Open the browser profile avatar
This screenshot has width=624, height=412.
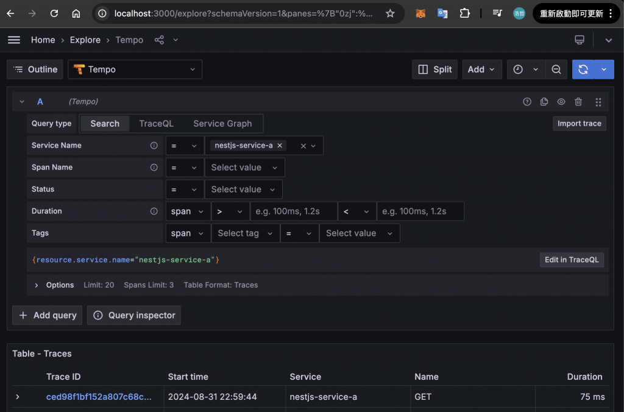pos(519,13)
